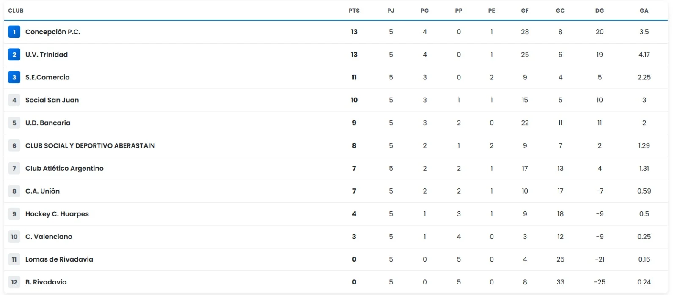The height and width of the screenshot is (295, 677).
Task: Click the DG column header
Action: [x=600, y=11]
